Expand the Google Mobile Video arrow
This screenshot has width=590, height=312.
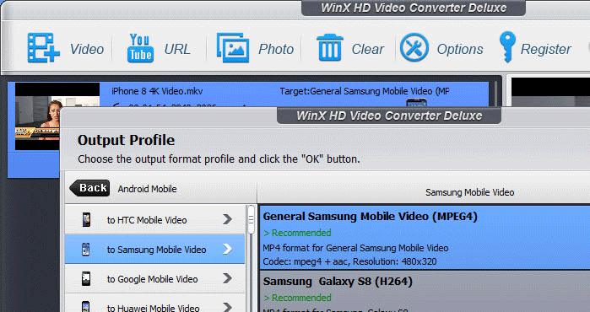click(x=227, y=278)
